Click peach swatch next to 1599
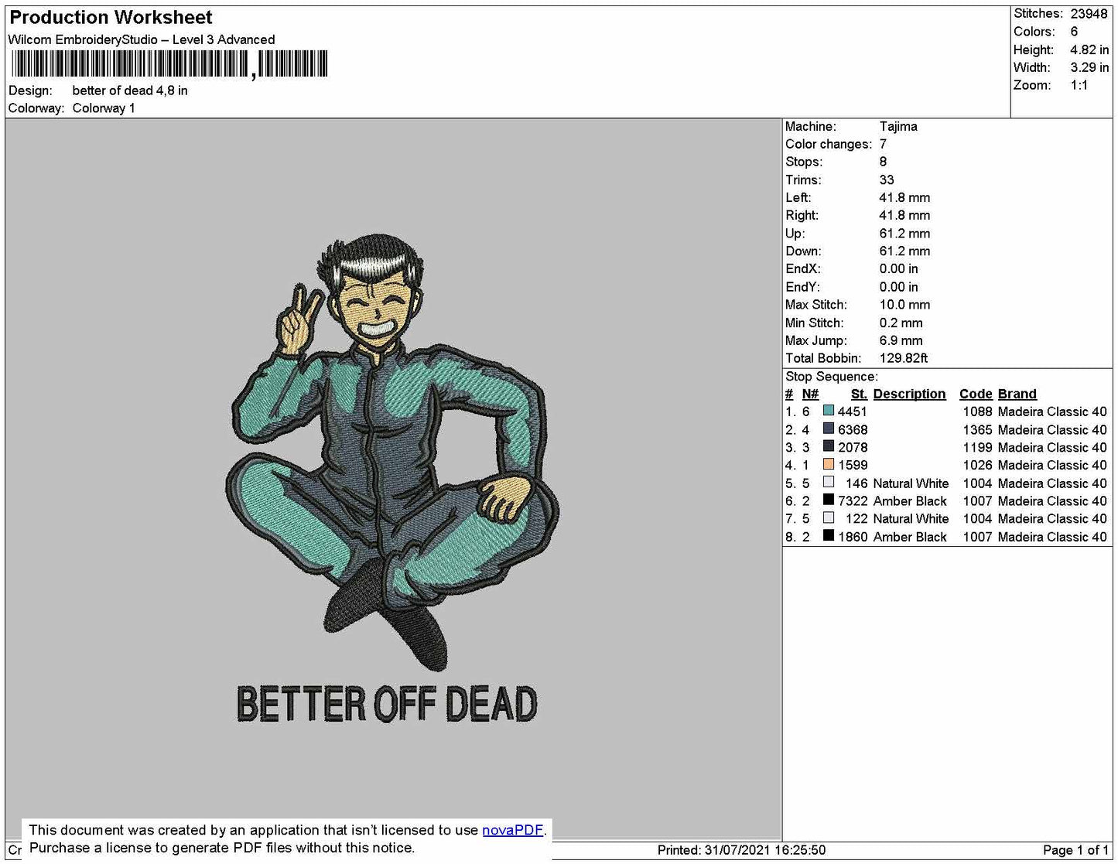The image size is (1118, 864). pyautogui.click(x=829, y=464)
